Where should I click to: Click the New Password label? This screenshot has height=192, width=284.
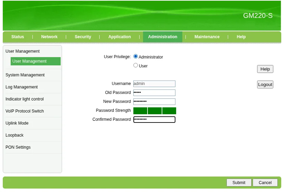coord(117,102)
